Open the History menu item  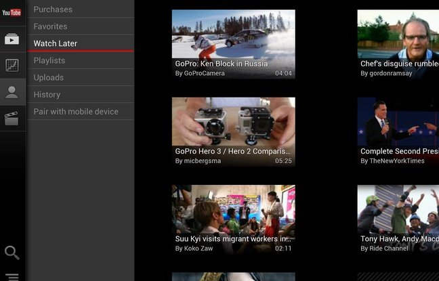(x=81, y=95)
